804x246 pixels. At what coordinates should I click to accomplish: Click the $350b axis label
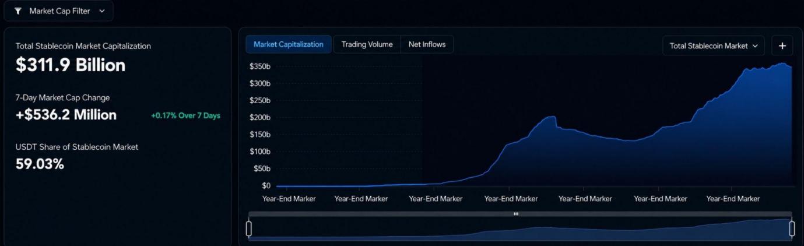pos(260,66)
